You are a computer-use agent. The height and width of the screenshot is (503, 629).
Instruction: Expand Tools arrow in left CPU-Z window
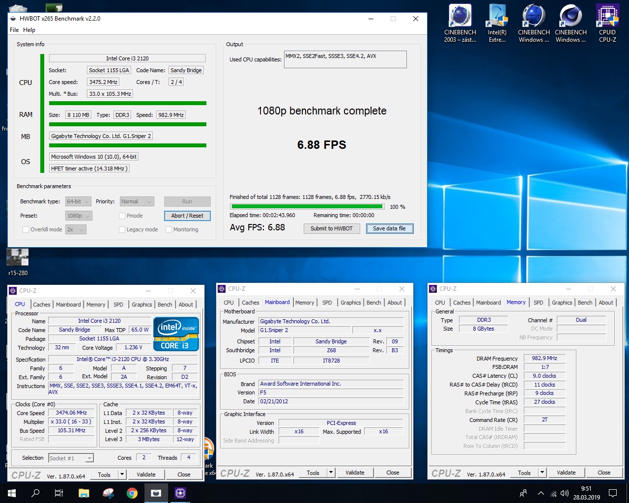coord(122,475)
